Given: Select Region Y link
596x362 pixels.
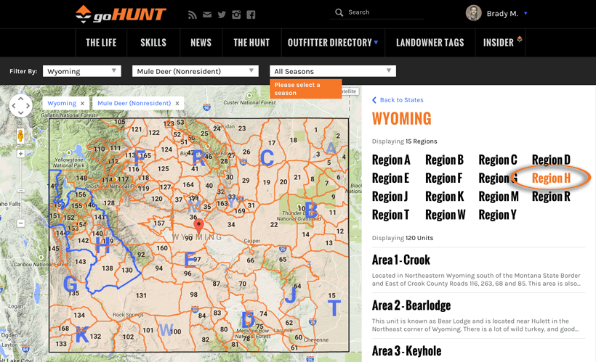Looking at the screenshot, I should [x=498, y=215].
